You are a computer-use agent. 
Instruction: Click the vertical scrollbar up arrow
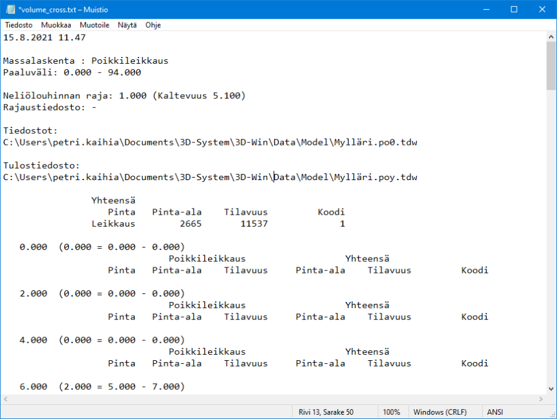pos(551,37)
